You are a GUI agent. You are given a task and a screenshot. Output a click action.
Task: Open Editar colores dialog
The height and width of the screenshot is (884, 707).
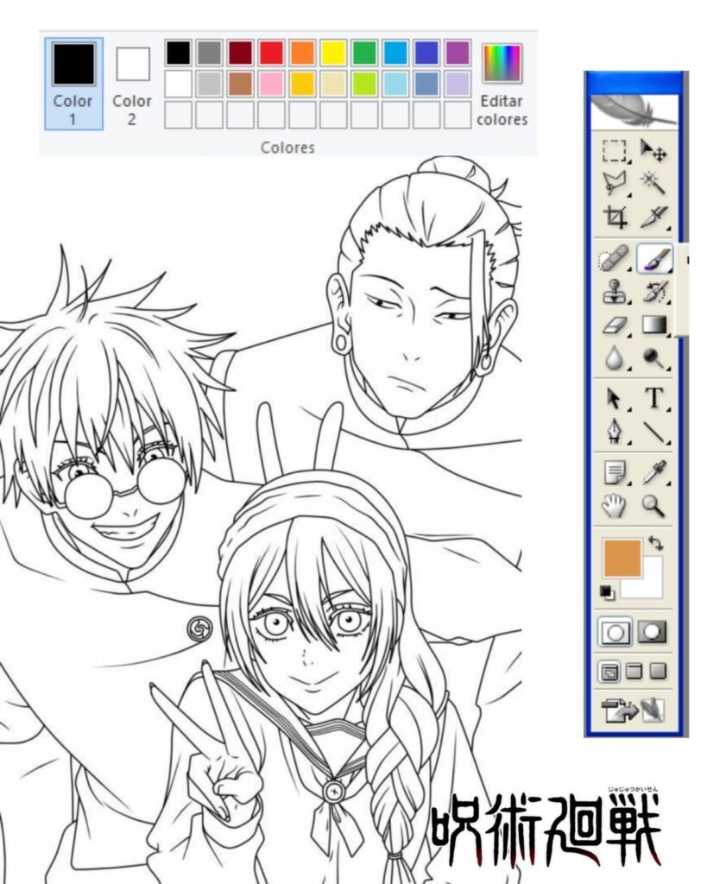502,84
